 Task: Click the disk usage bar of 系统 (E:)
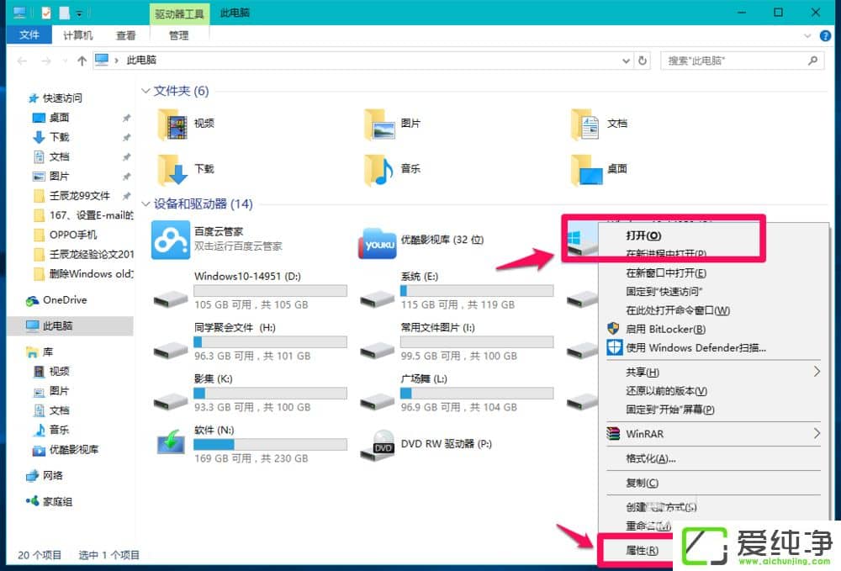click(476, 289)
